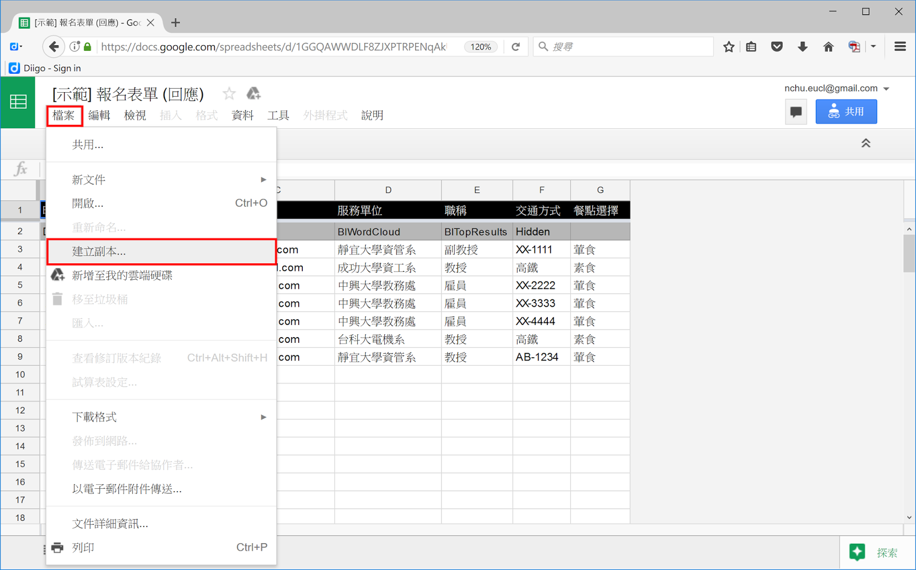Open the 說明 menu
Viewport: 916px width, 570px height.
[x=372, y=116]
